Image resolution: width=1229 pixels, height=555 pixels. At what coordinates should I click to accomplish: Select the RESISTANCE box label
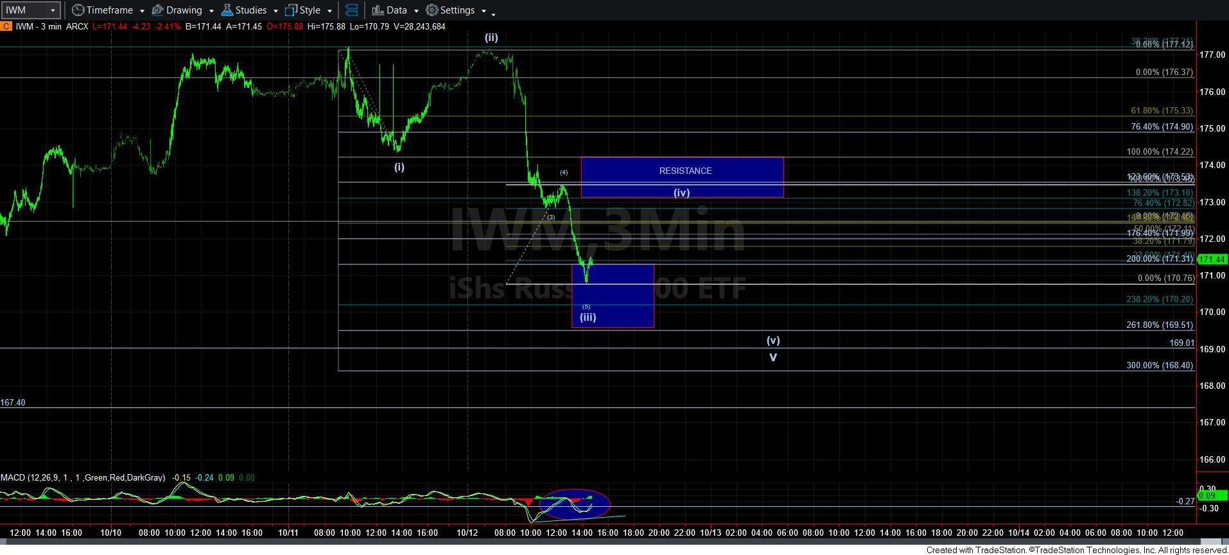pyautogui.click(x=685, y=171)
